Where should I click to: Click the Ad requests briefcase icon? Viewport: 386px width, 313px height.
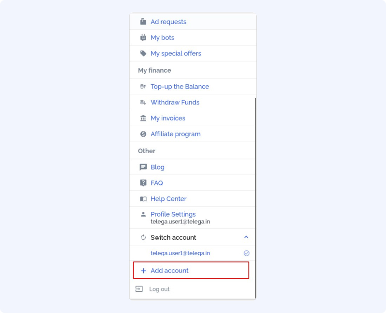(143, 22)
